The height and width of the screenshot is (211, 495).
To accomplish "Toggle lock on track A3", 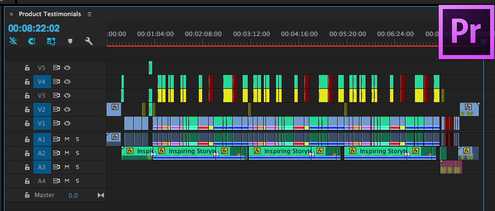I will click(x=27, y=167).
